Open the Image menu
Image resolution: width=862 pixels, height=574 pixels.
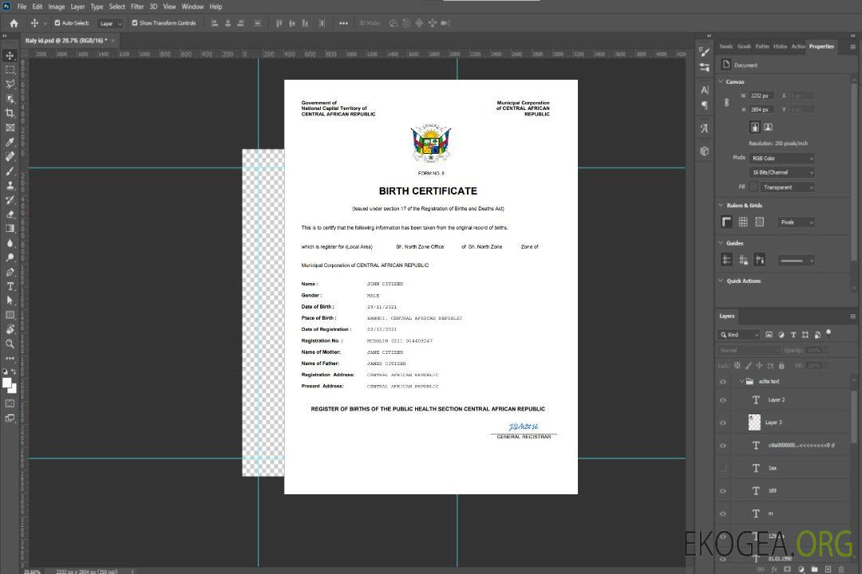pos(56,6)
